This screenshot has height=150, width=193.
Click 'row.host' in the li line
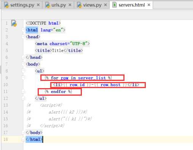(110, 85)
